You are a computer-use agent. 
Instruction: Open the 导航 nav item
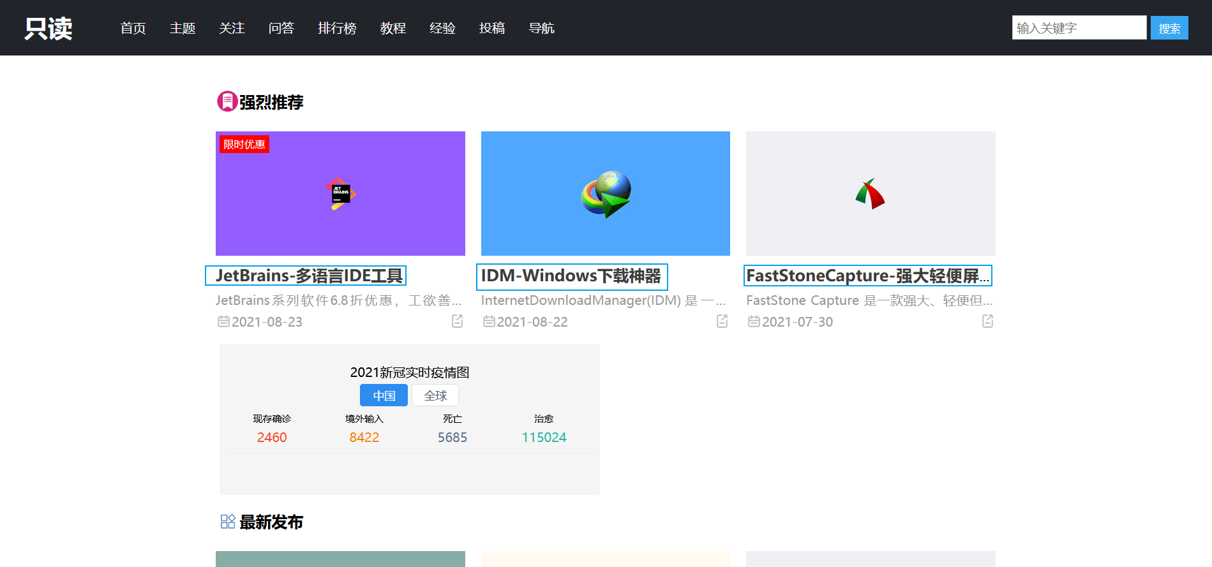[541, 28]
